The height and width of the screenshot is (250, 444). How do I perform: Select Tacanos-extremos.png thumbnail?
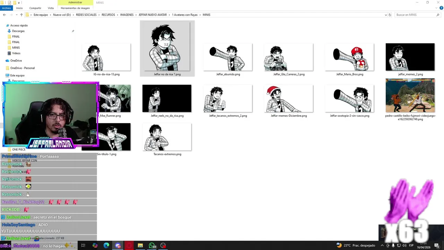pos(167,137)
